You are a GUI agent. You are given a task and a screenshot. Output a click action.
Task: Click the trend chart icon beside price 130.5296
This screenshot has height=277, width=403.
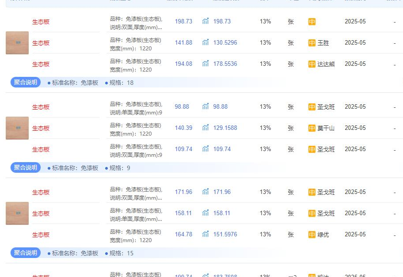pos(205,42)
